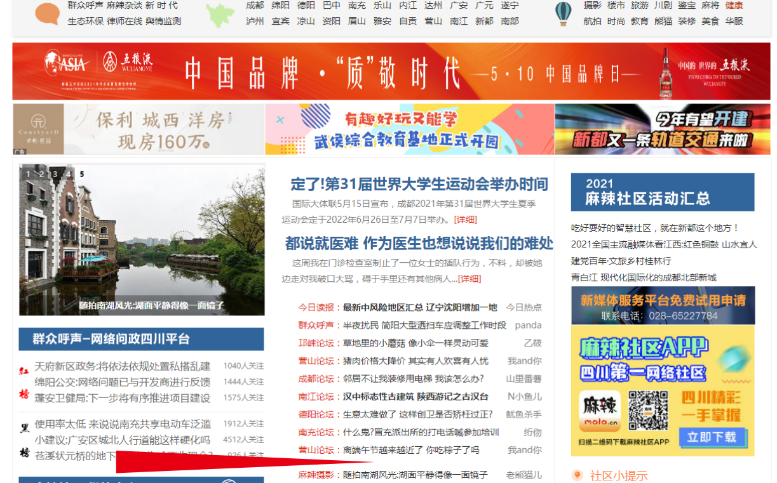The width and height of the screenshot is (777, 483).
Task: Switch slideshow to slide 1
Action: 28,174
